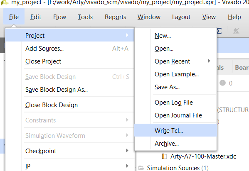This screenshot has width=249, height=171.
Task: Click the grayed toolbar icon beside Sigma
Action: [236, 31]
